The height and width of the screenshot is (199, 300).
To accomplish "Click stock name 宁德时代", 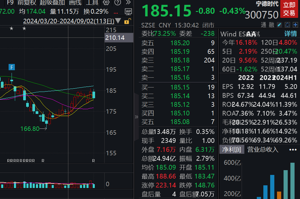I will (x=267, y=4).
